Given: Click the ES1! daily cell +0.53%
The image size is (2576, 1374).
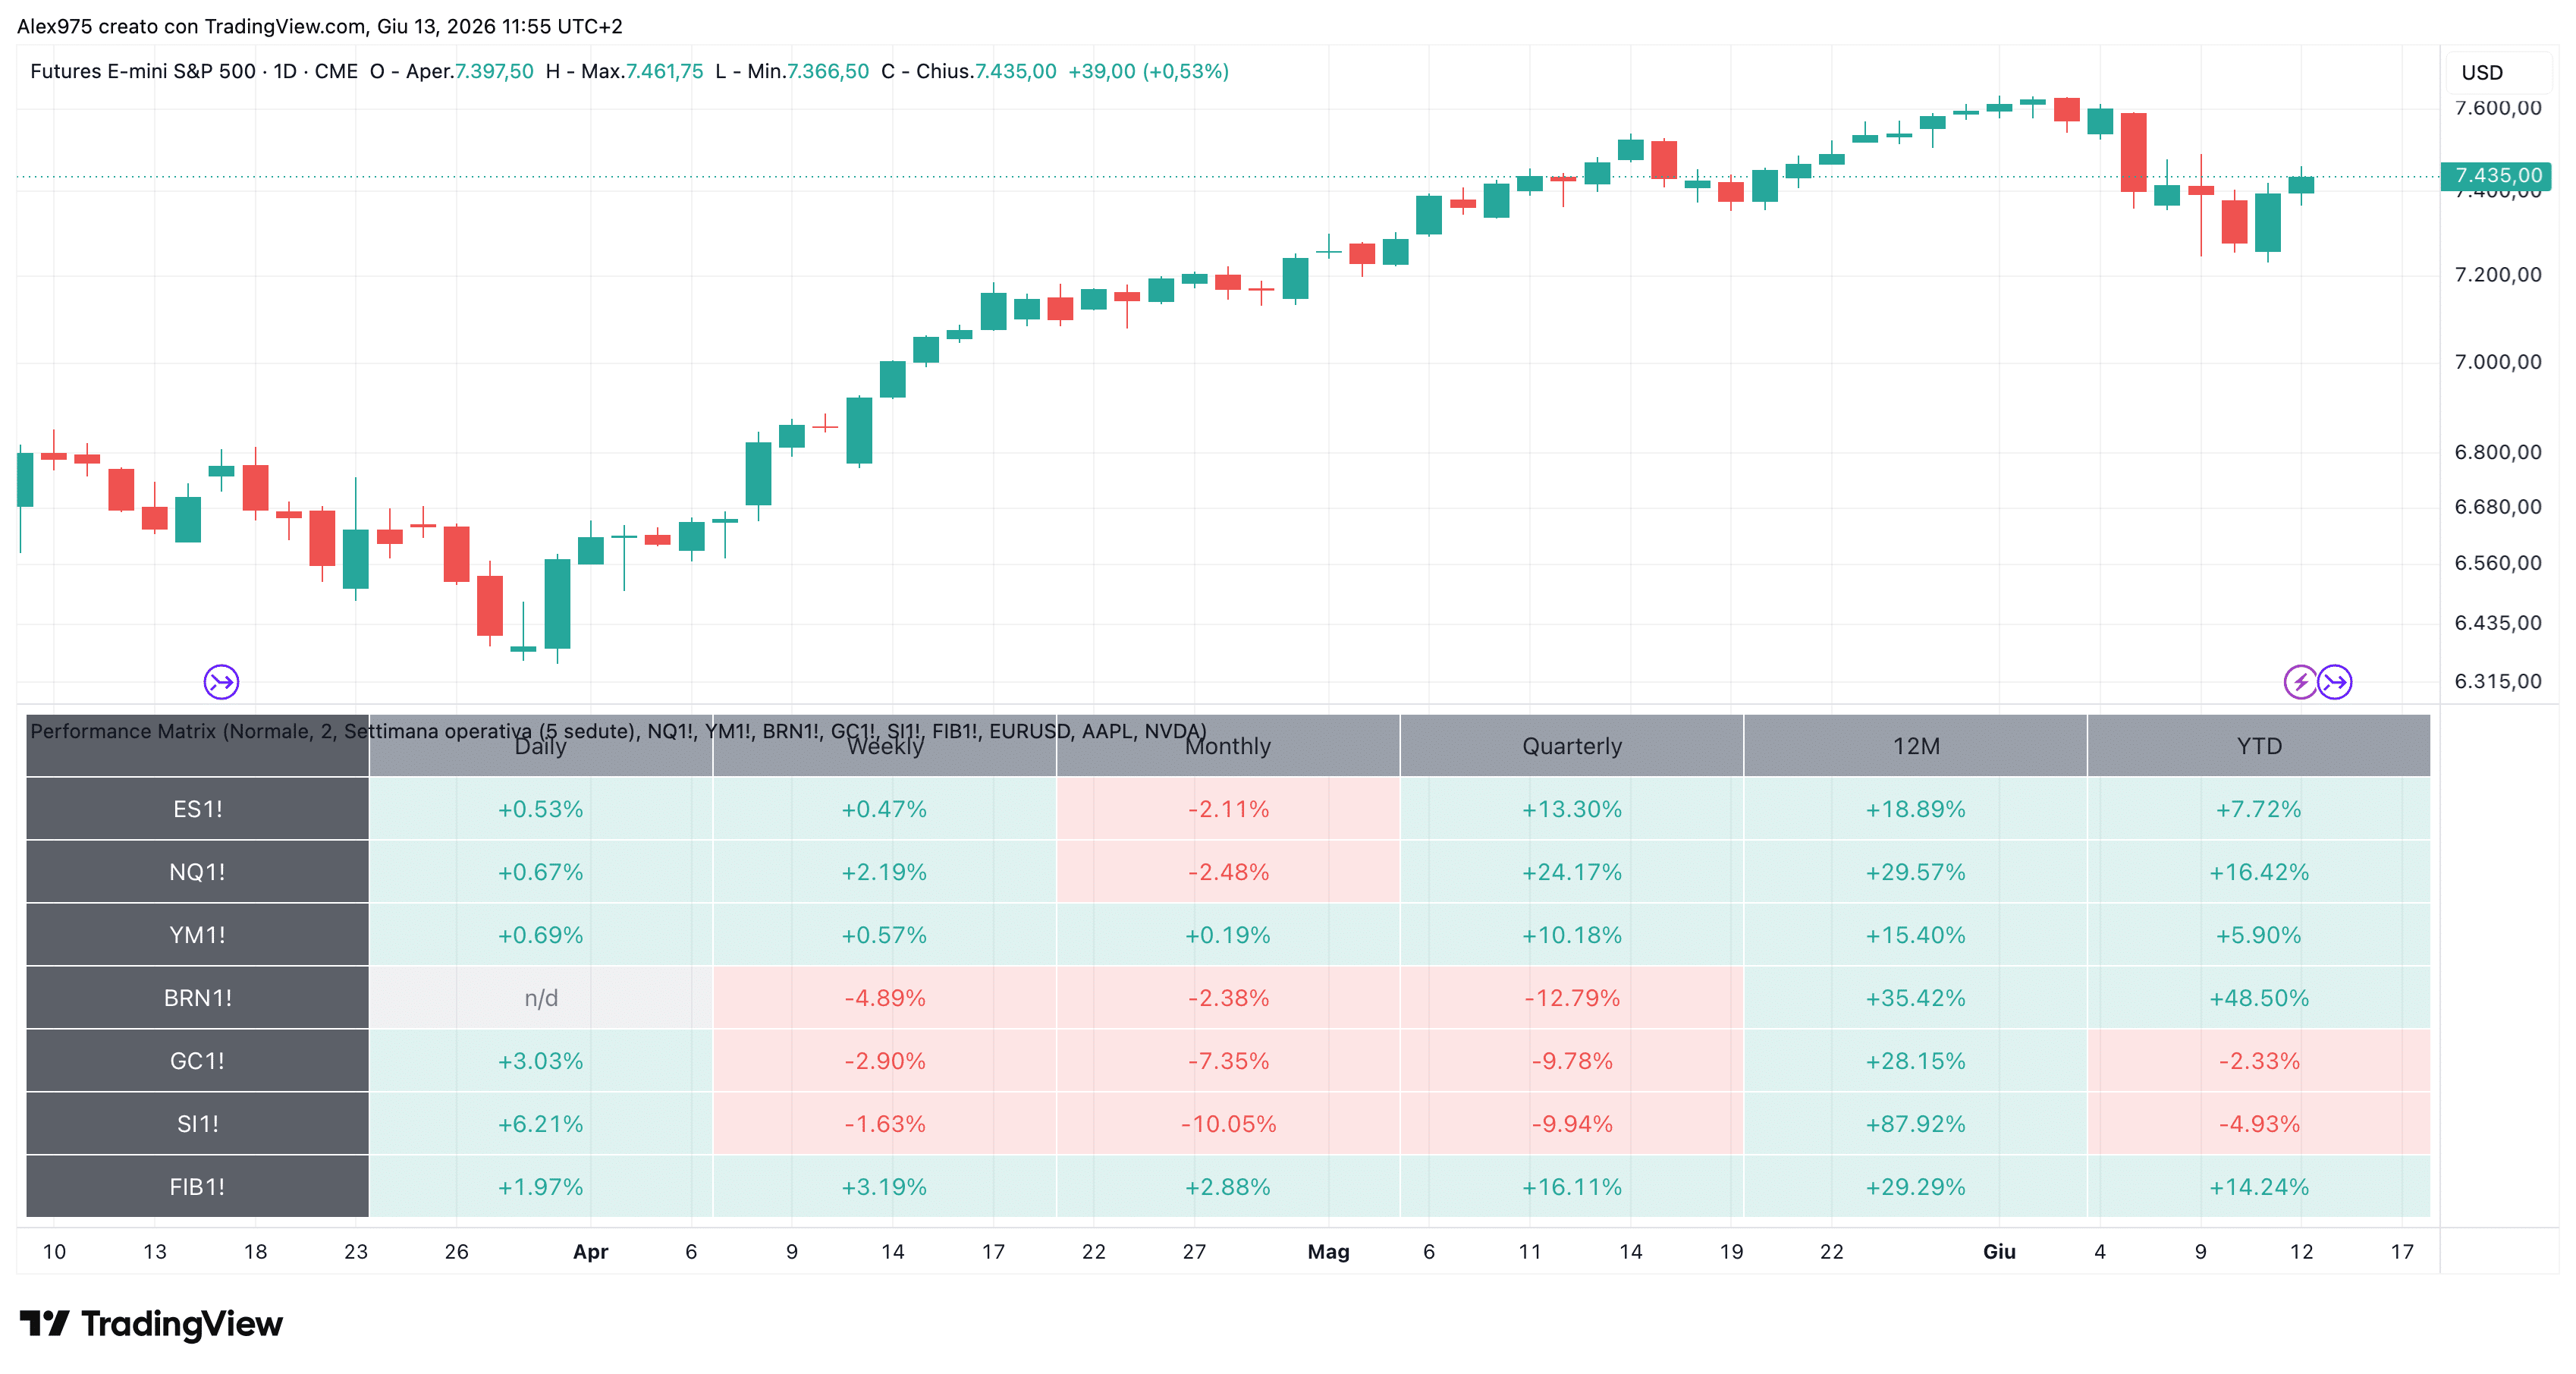Looking at the screenshot, I should pyautogui.click(x=541, y=809).
